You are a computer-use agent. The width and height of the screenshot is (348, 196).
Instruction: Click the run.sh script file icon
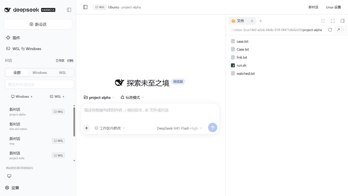click(233, 65)
